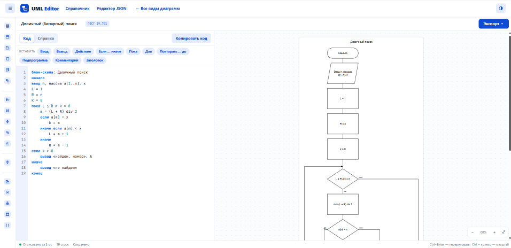Select the state machine diagram icon
The width and height of the screenshot is (511, 248).
coord(8,133)
